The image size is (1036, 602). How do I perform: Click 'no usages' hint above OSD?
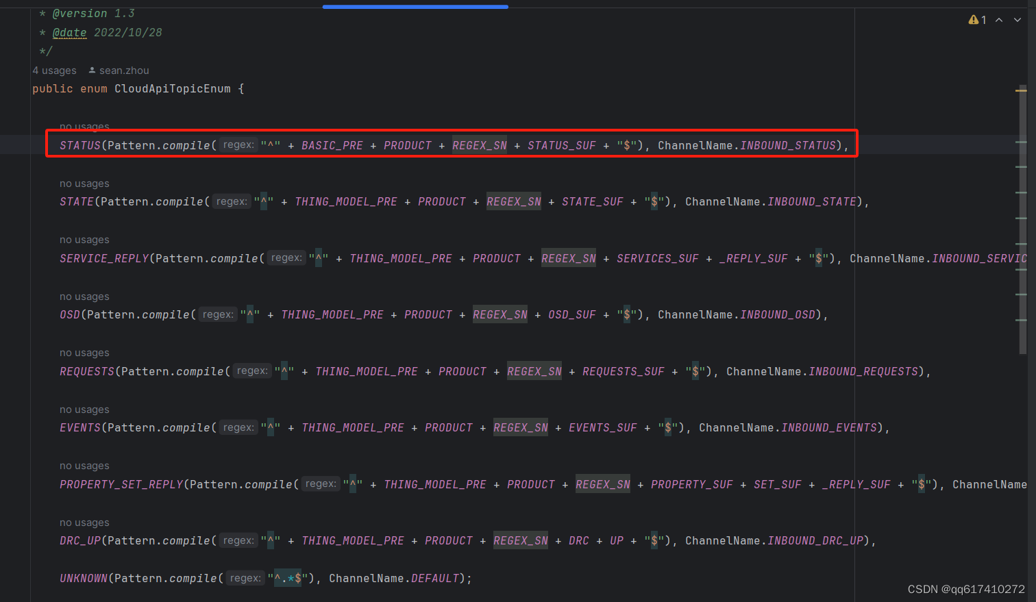84,297
